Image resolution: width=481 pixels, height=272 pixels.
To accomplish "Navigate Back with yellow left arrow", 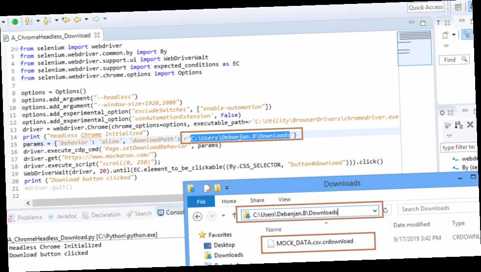I will [x=77, y=20].
